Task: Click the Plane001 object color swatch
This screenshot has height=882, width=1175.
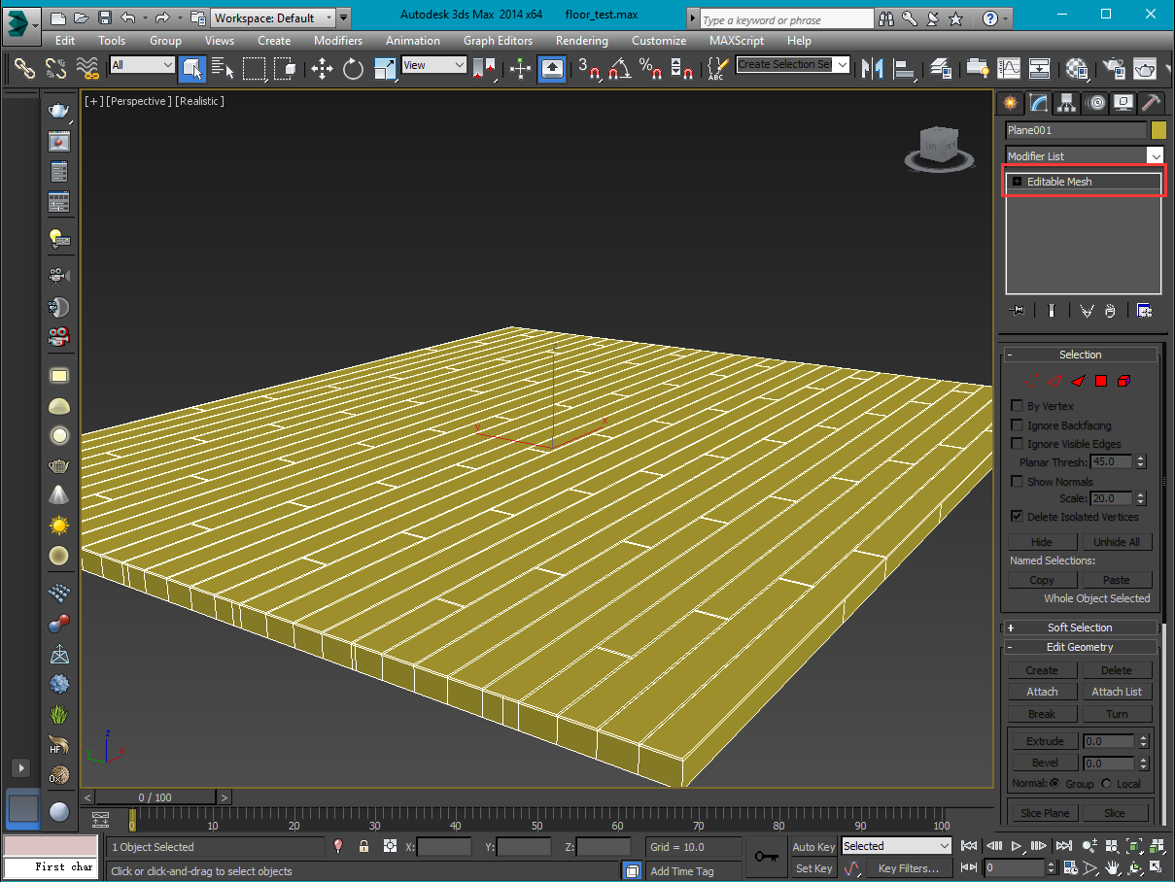Action: (x=1158, y=130)
